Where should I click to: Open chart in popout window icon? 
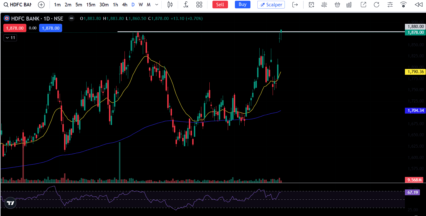[x=363, y=5]
